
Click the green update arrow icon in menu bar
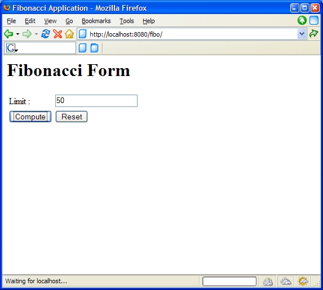302,21
